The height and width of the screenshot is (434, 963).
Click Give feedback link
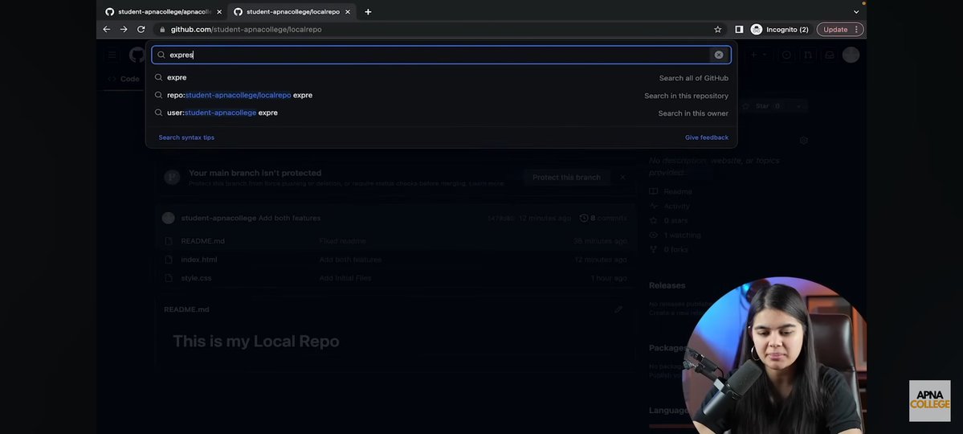706,137
